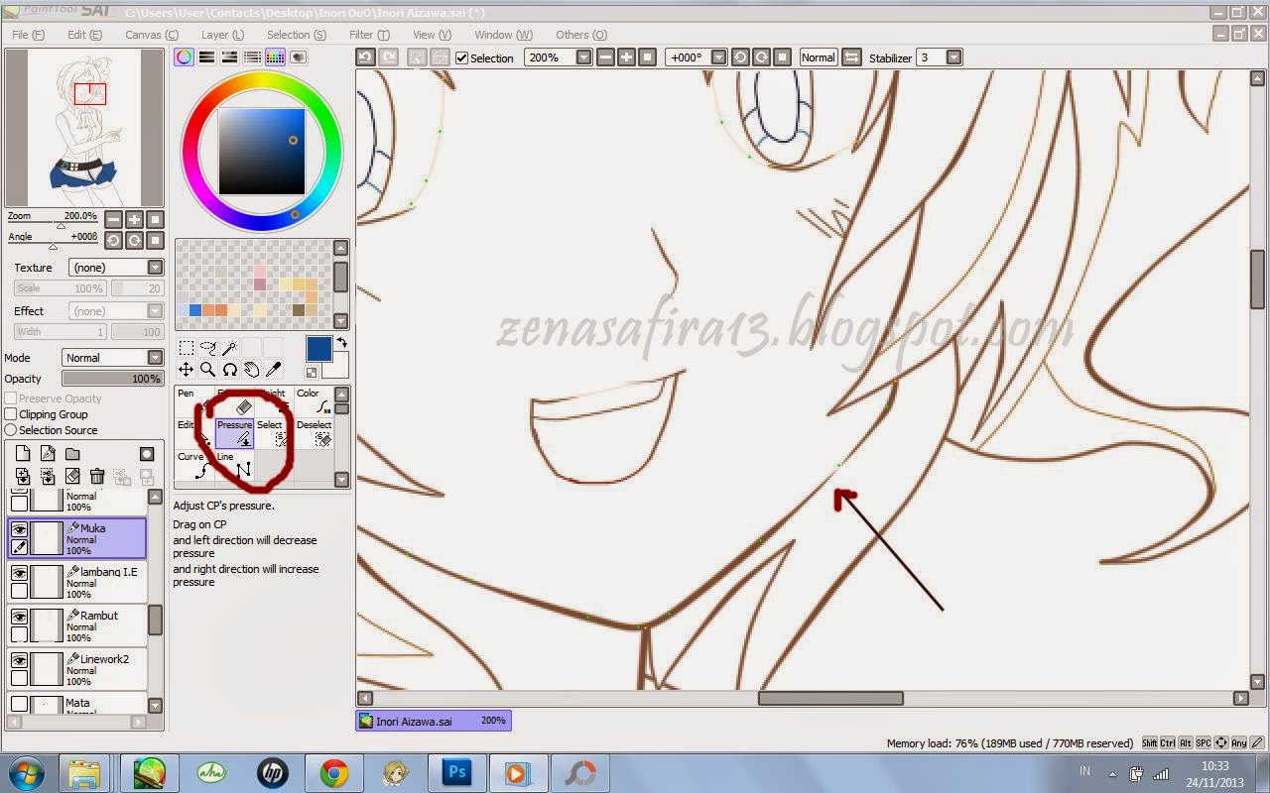
Task: Toggle the Selection checkbox
Action: tap(461, 57)
